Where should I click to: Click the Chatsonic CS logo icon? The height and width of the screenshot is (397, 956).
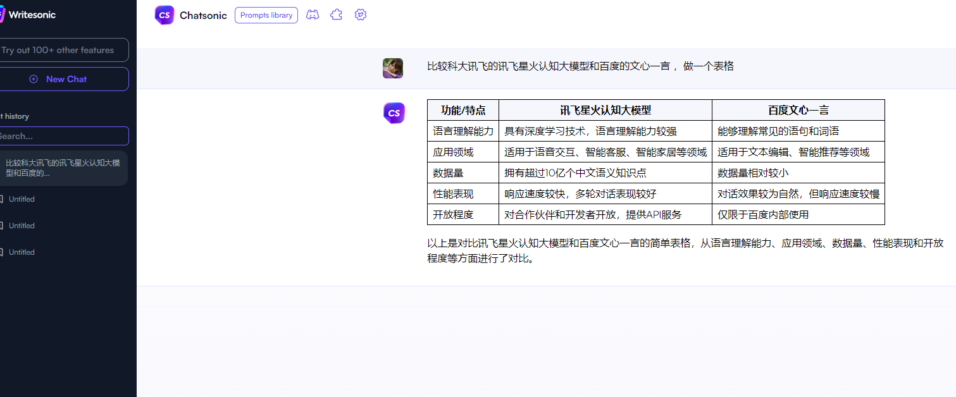coord(165,15)
